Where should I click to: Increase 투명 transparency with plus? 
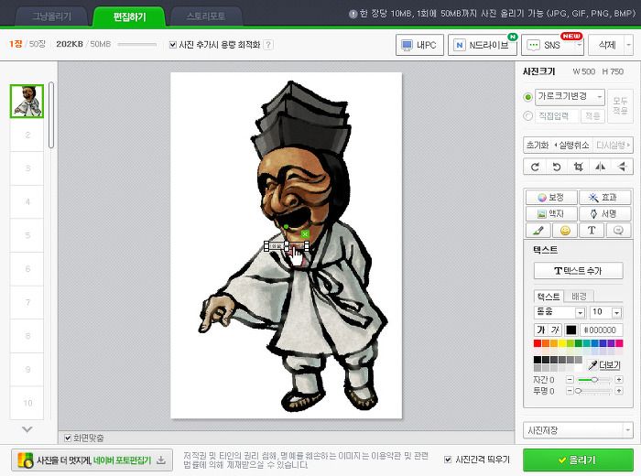[619, 391]
